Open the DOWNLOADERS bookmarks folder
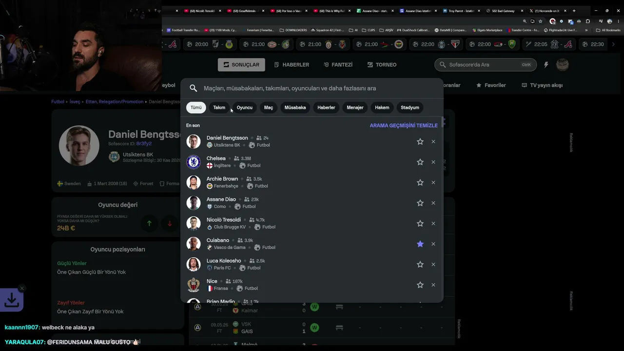Image resolution: width=624 pixels, height=351 pixels. point(293,30)
